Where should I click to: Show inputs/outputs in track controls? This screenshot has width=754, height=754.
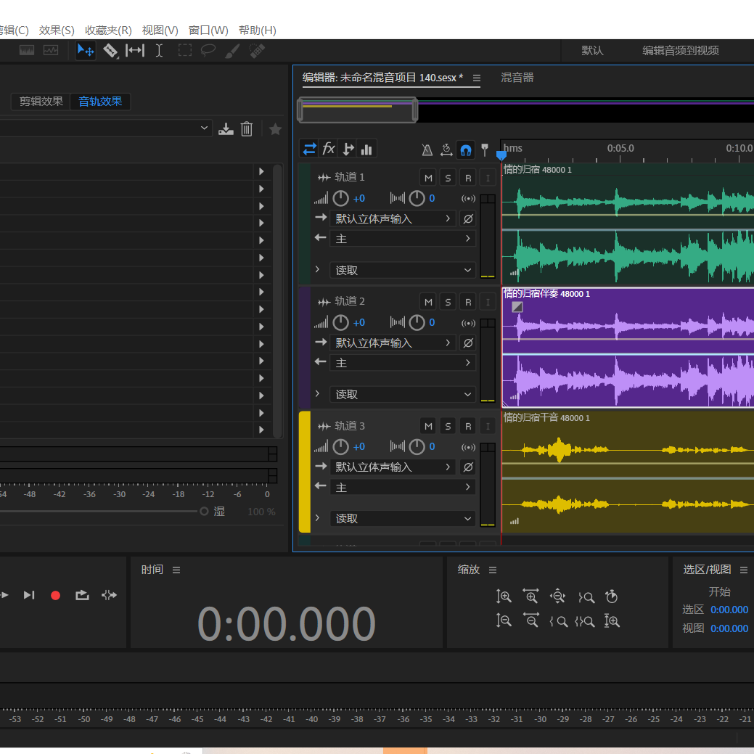tap(310, 149)
